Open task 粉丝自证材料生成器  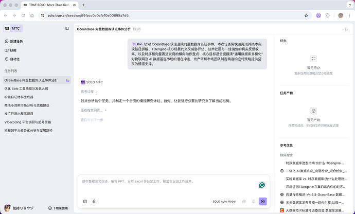pos(19,97)
